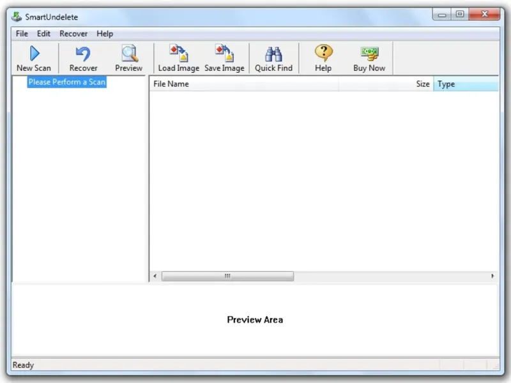Viewport: 511px width, 383px height.
Task: Click the Preview Area pane
Action: [x=255, y=320]
